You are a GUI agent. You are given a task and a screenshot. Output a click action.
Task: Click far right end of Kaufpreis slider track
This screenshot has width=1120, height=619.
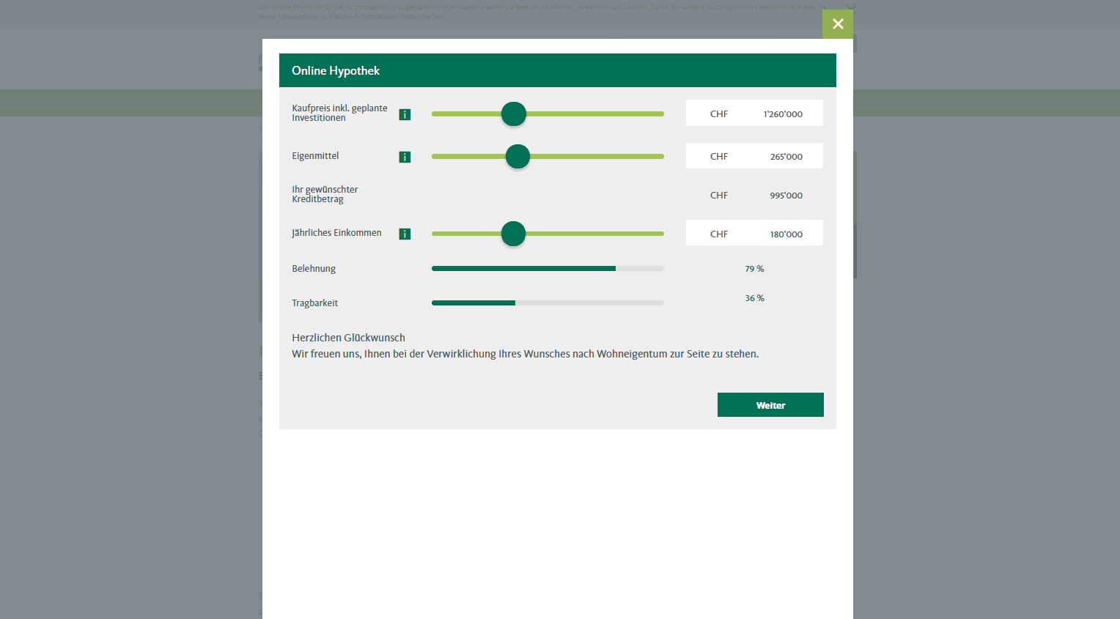[660, 114]
